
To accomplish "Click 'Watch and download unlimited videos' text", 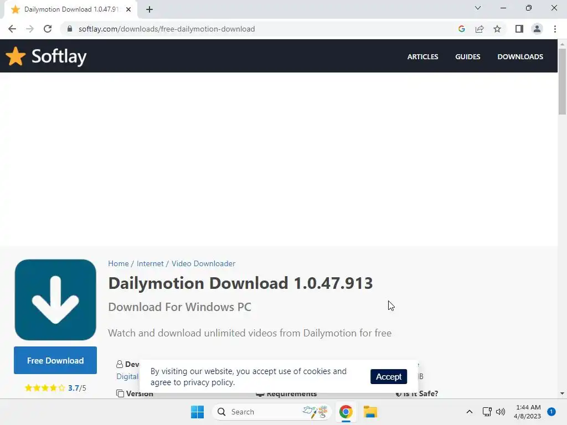I will pos(250,333).
